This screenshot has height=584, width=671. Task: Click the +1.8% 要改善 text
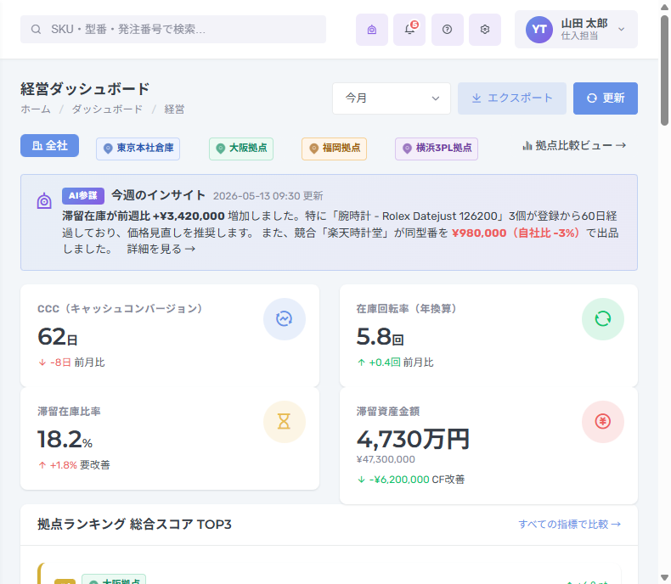74,465
